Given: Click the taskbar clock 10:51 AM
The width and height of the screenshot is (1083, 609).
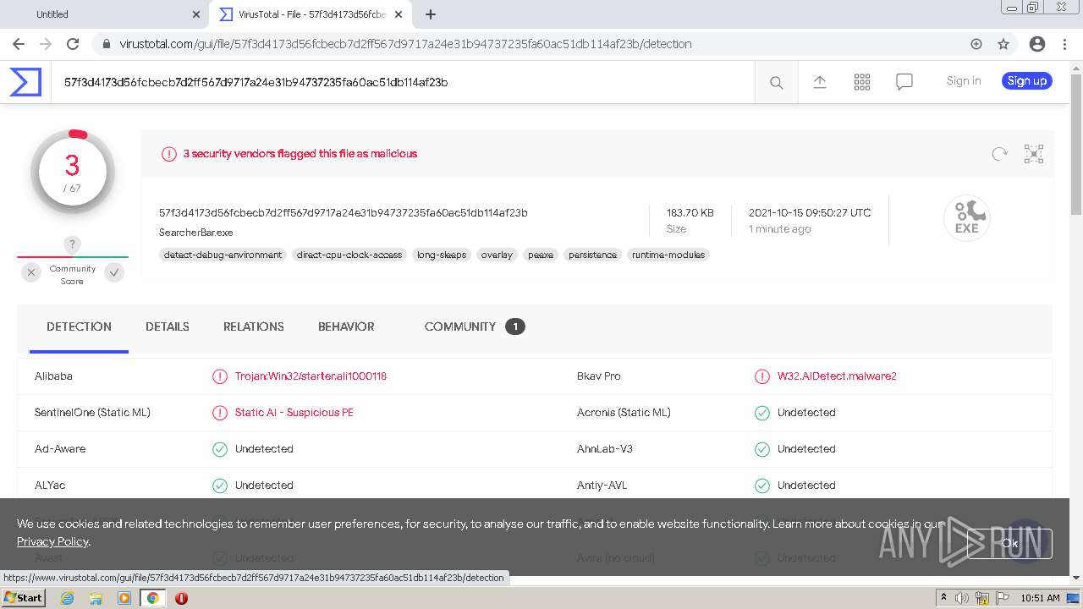Looking at the screenshot, I should click(x=1040, y=598).
